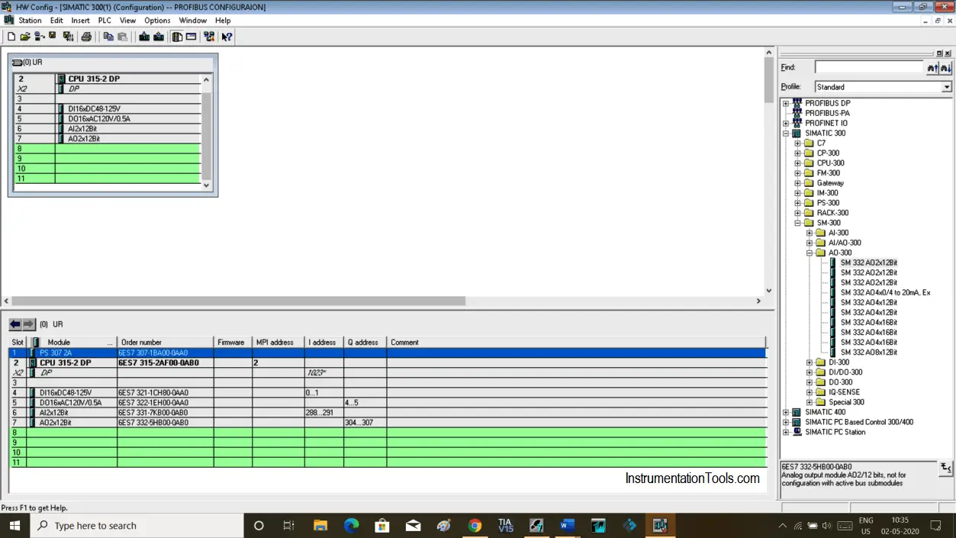Click the station window horizontal scrollbar
The height and width of the screenshot is (538, 956).
pos(238,301)
